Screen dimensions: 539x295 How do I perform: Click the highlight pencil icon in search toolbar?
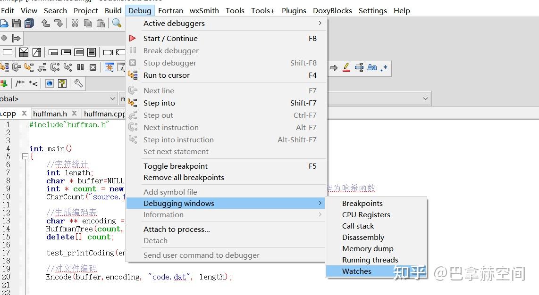346,67
